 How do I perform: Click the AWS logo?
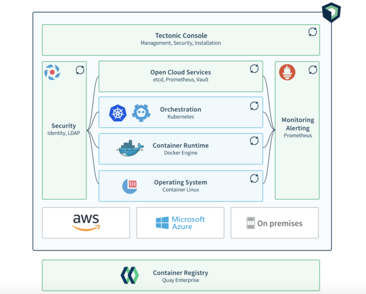coord(86,223)
